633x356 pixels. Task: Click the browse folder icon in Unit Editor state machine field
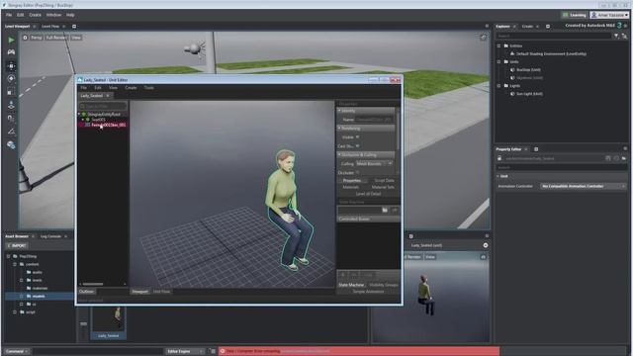click(x=385, y=210)
